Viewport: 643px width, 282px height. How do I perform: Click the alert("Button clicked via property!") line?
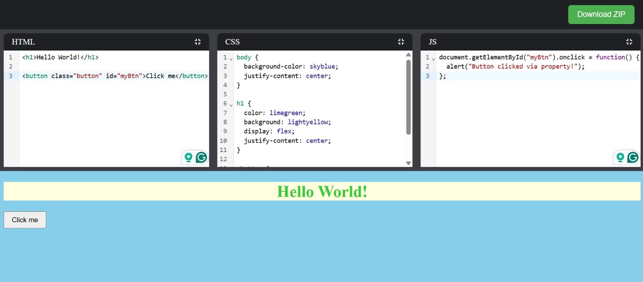pyautogui.click(x=515, y=67)
